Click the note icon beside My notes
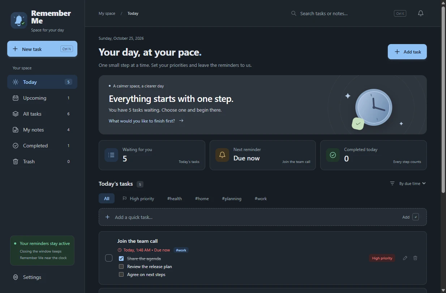Viewport: 446px width, 293px height. (x=16, y=130)
